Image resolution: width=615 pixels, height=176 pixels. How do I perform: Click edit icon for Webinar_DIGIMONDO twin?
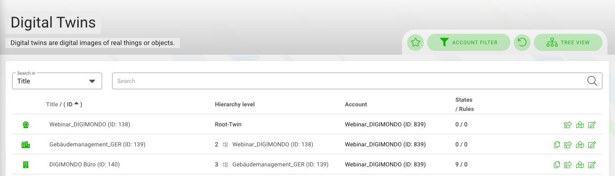coord(592,125)
